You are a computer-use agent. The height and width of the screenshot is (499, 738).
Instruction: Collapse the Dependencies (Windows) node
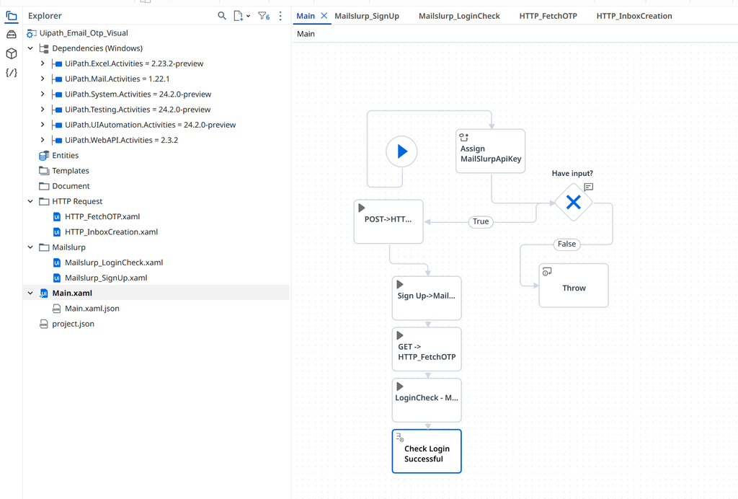tap(30, 48)
